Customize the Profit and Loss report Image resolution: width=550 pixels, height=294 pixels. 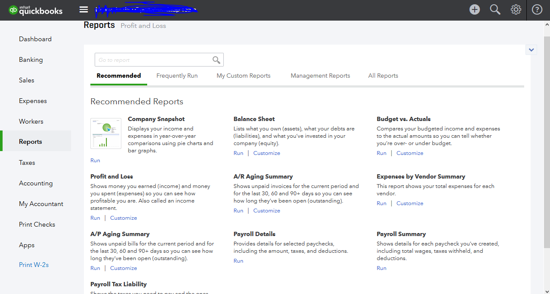124,218
